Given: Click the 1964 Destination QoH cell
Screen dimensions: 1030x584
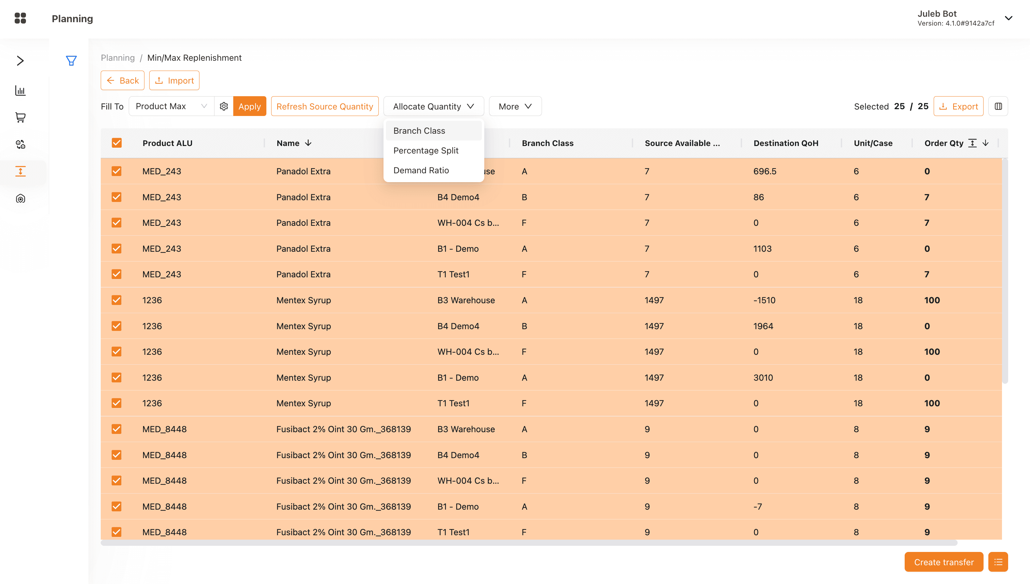Looking at the screenshot, I should tap(763, 326).
